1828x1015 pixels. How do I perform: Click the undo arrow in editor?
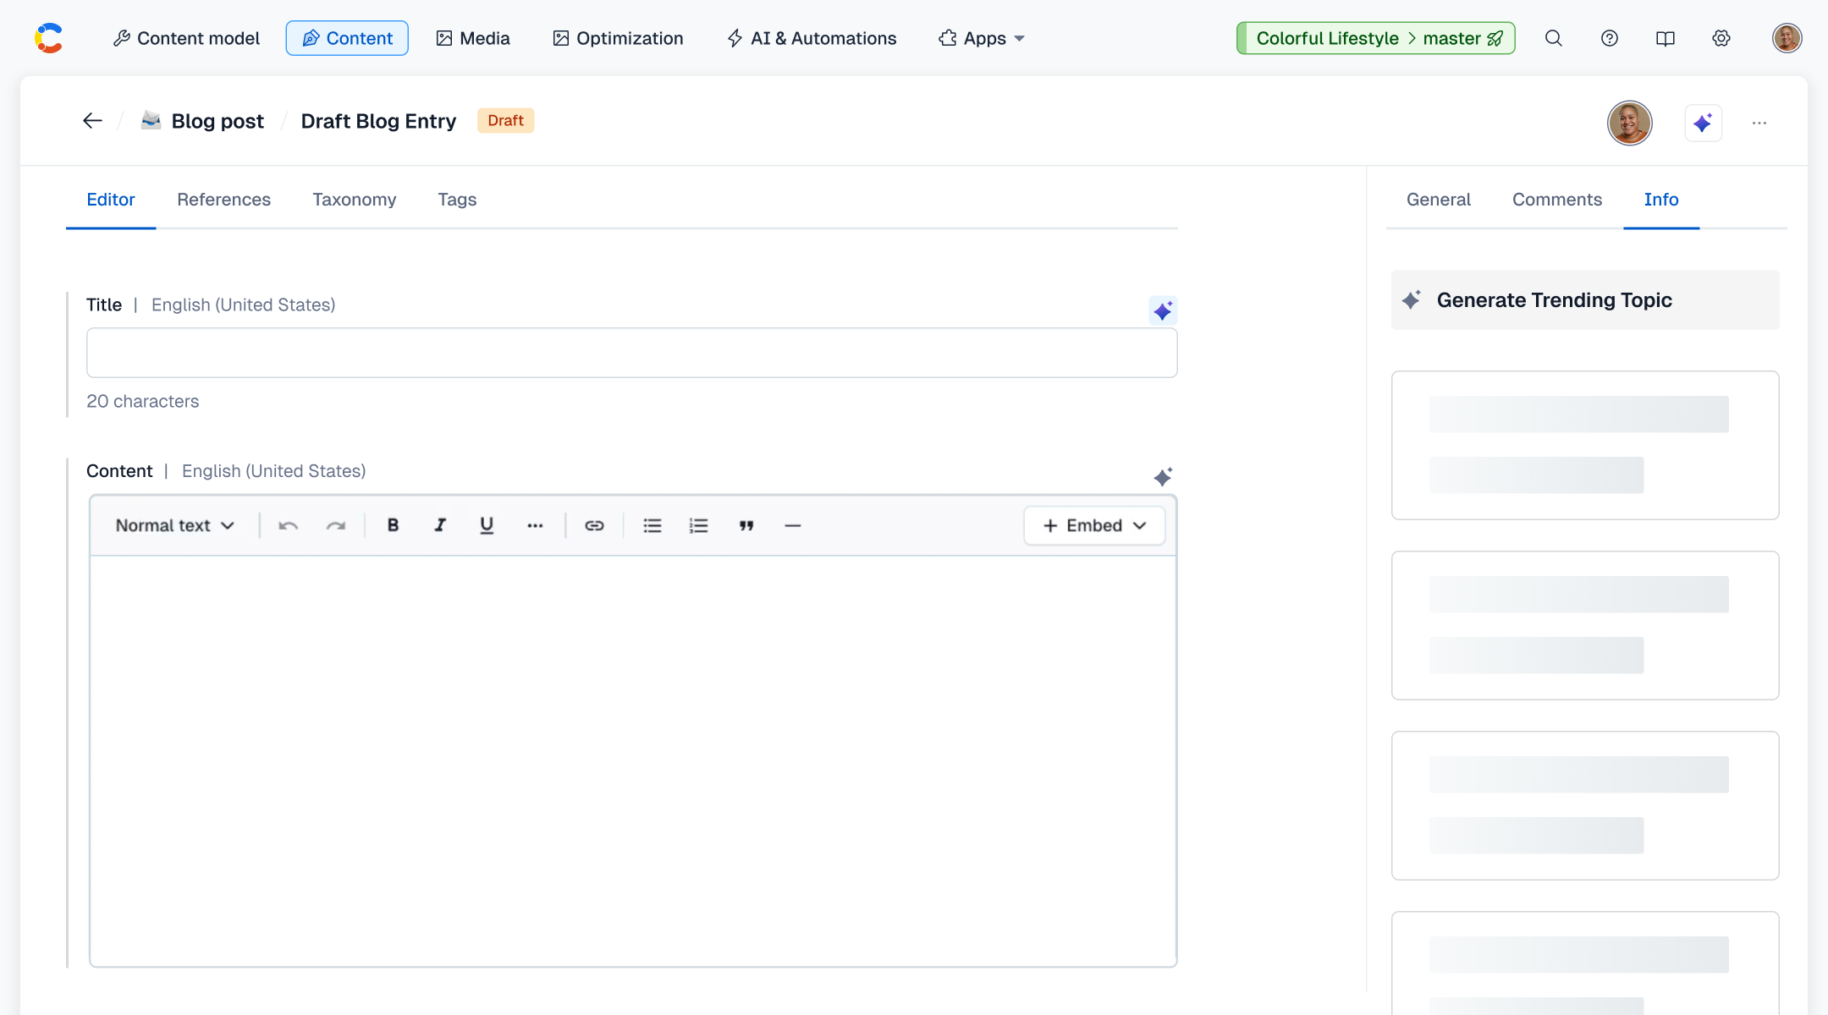[288, 525]
